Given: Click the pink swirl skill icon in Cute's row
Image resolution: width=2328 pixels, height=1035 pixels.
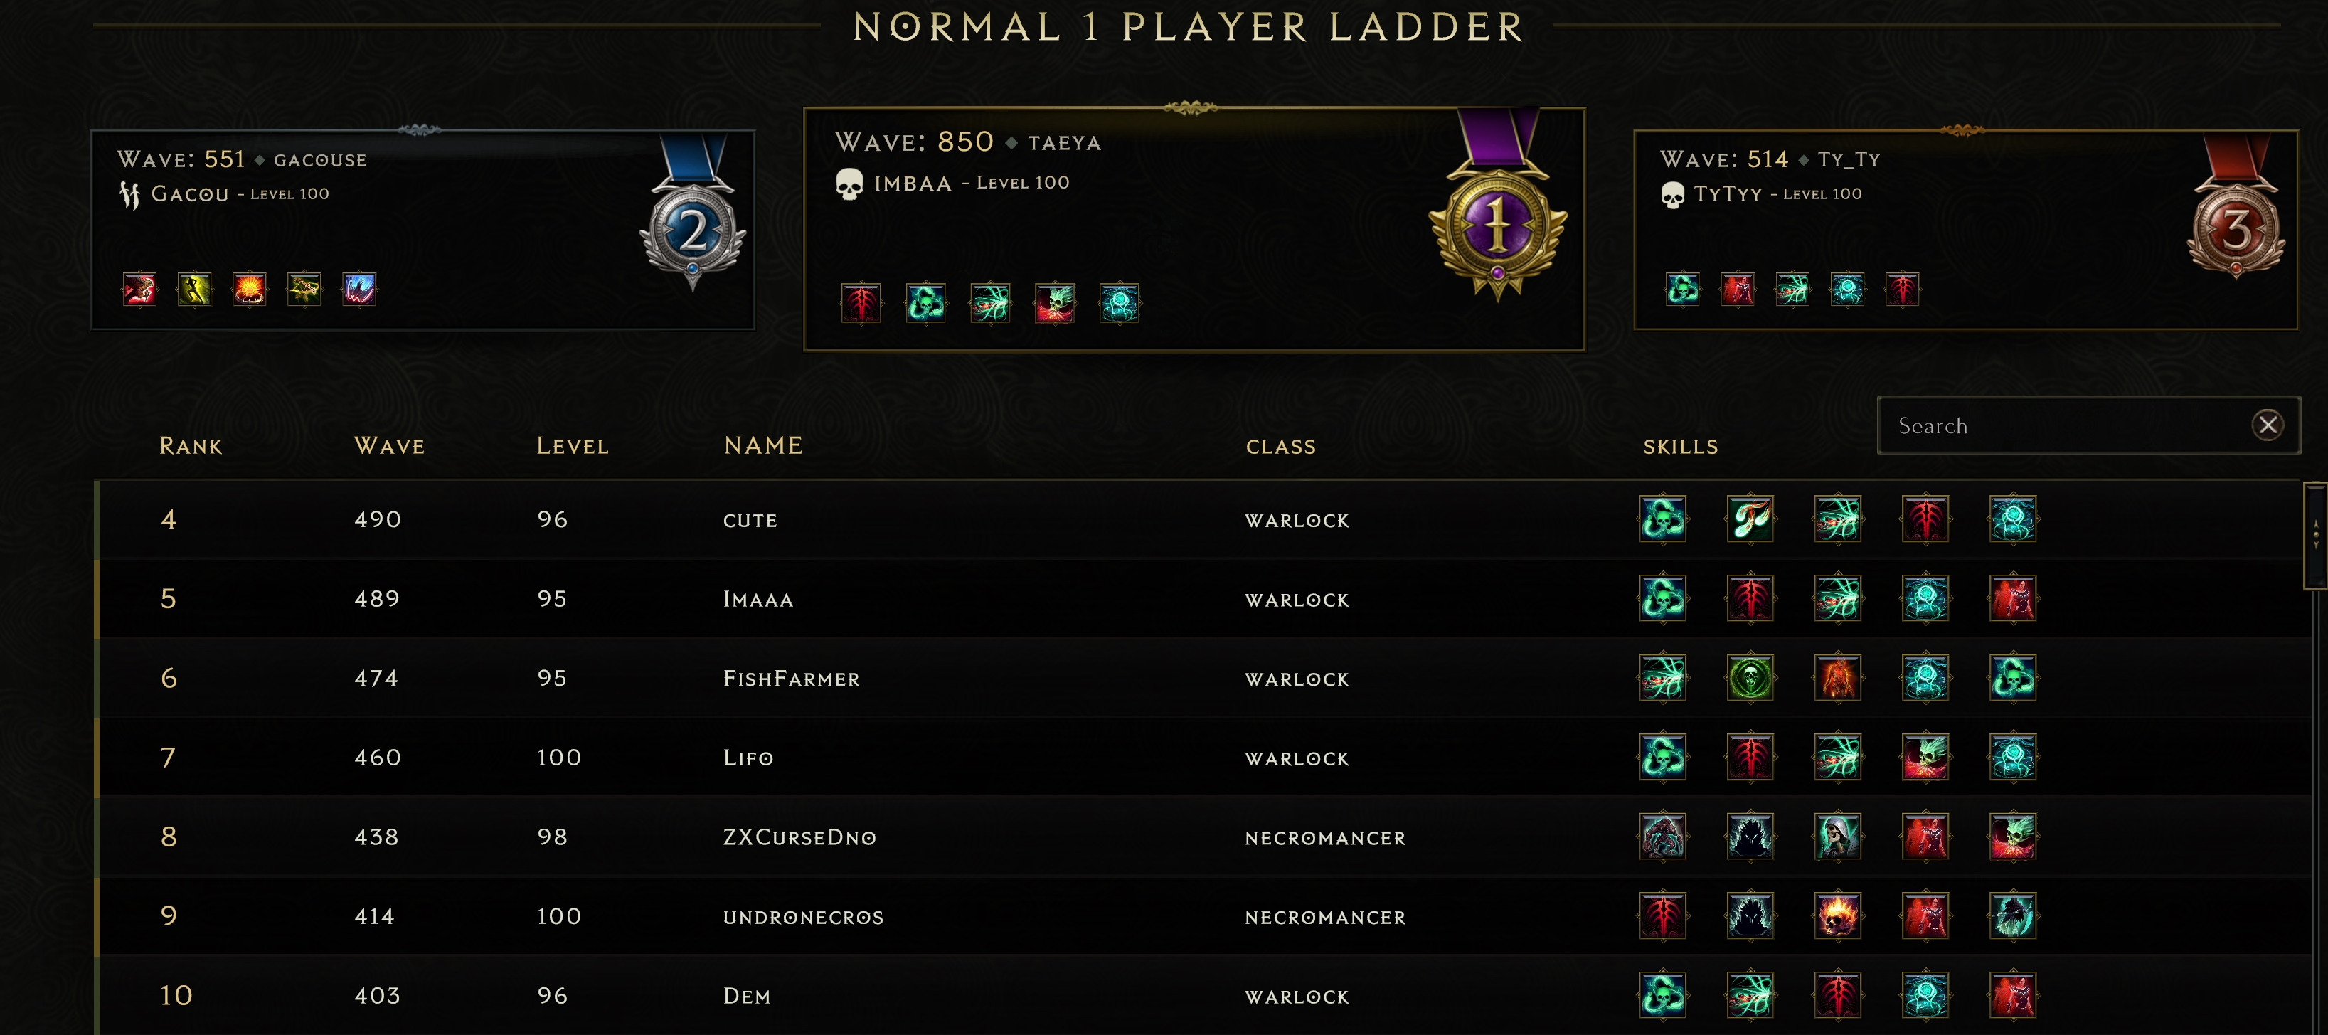Looking at the screenshot, I should pos(1750,519).
